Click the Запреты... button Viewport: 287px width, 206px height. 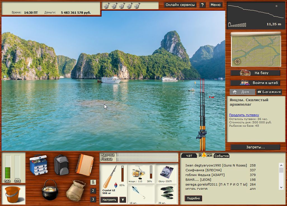(x=255, y=147)
